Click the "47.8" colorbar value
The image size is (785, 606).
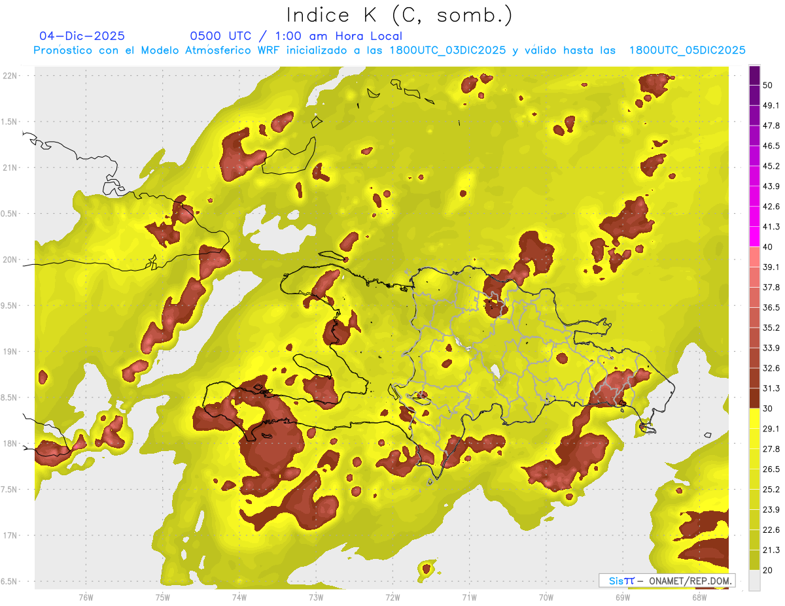[x=771, y=126]
